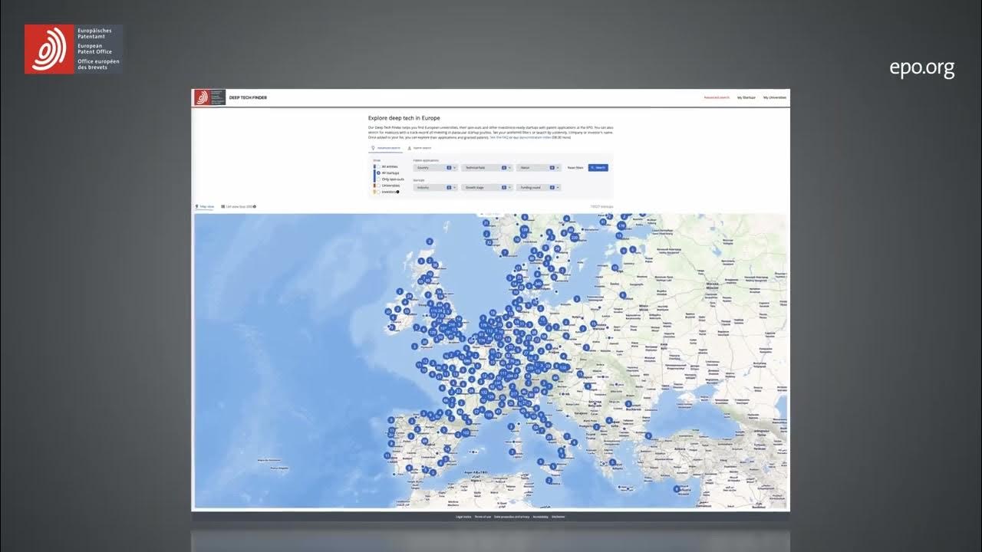Click the info icon next to List view

pyautogui.click(x=254, y=206)
